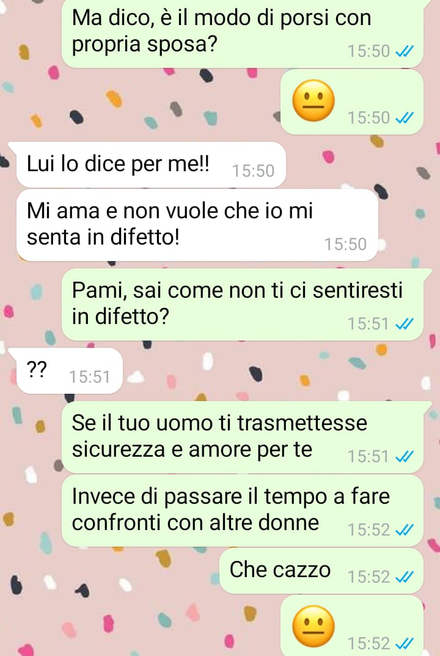Click the 15:51 timestamp on '??' message
The image size is (440, 656).
click(89, 377)
